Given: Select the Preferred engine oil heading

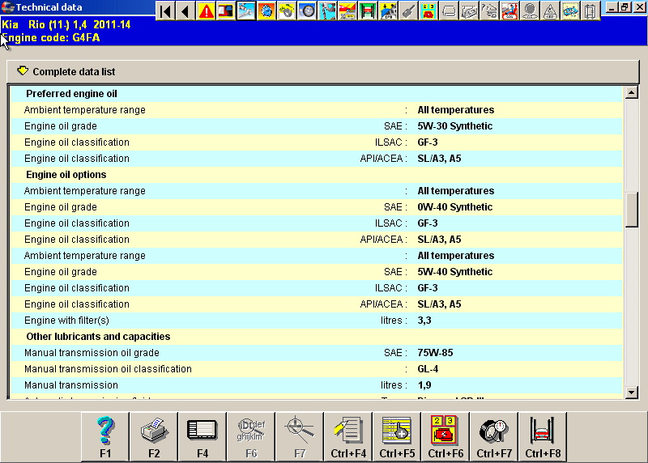Looking at the screenshot, I should [x=71, y=94].
